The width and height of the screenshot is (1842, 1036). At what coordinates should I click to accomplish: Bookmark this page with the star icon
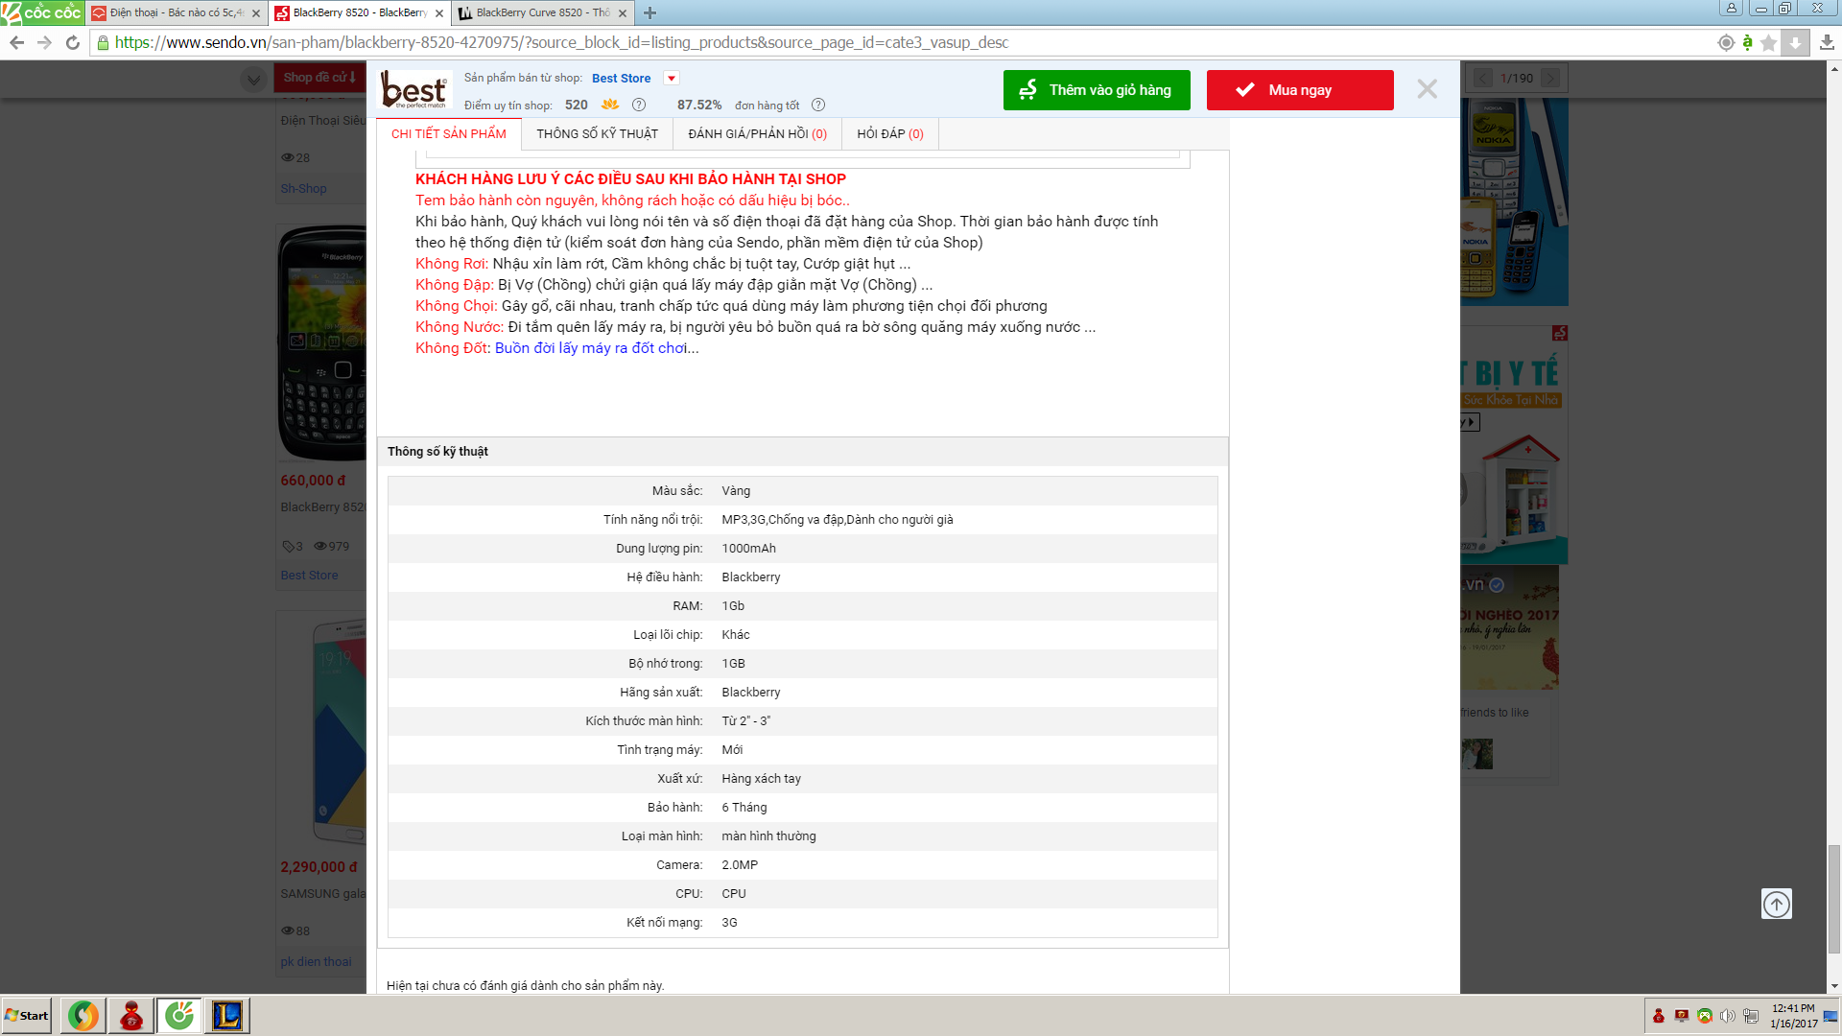1769,42
